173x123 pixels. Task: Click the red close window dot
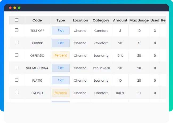point(10,8)
